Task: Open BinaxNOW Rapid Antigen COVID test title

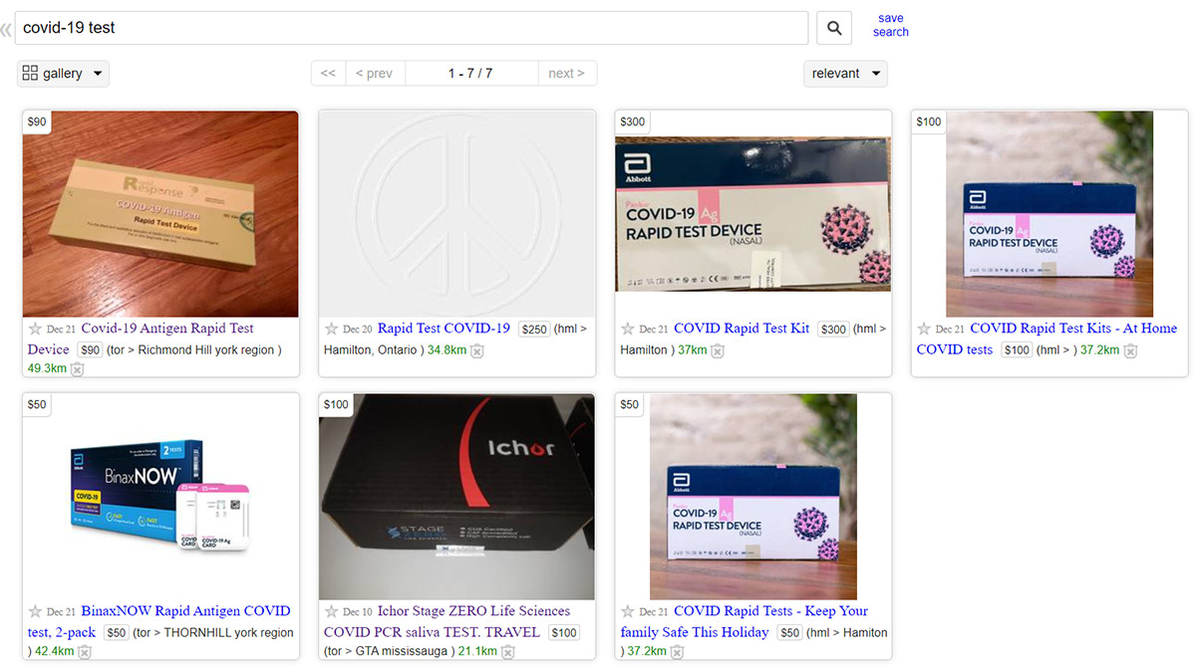Action: click(x=159, y=621)
